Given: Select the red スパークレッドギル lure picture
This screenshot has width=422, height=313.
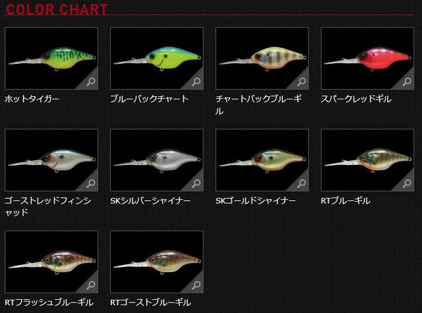Looking at the screenshot, I should tap(368, 59).
